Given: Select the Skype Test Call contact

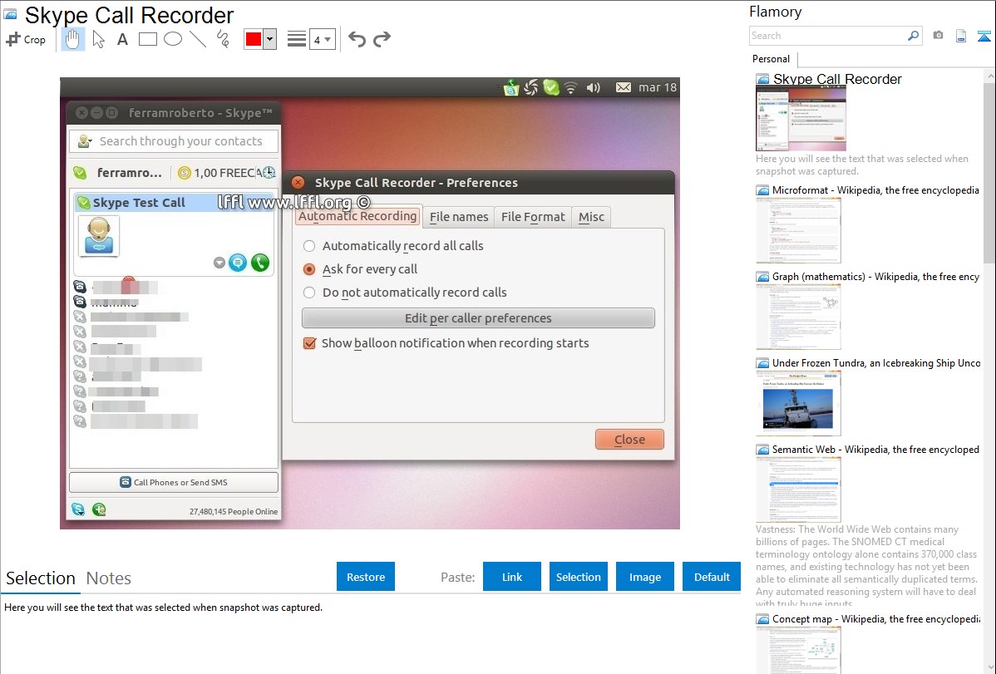Looking at the screenshot, I should [x=174, y=203].
